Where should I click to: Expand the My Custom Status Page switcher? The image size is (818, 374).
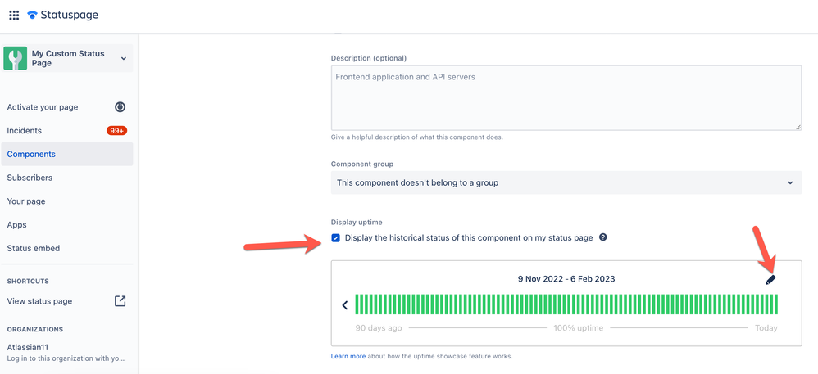[x=123, y=58]
